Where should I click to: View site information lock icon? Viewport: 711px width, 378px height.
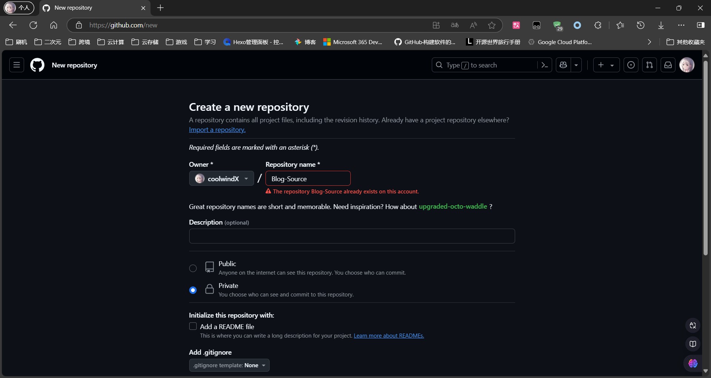(79, 25)
